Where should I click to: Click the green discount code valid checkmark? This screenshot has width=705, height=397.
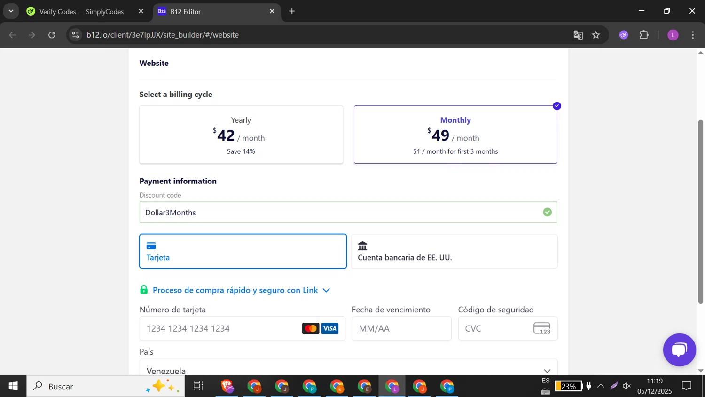click(x=547, y=212)
